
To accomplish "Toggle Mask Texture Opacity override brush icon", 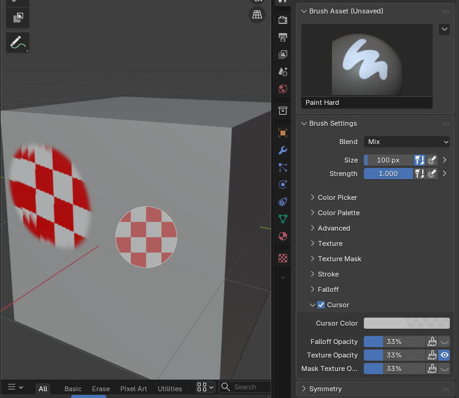I will pos(432,369).
